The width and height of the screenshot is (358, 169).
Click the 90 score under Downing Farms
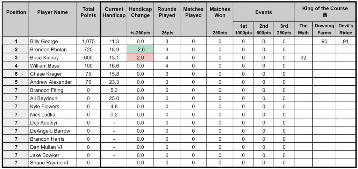pos(324,41)
